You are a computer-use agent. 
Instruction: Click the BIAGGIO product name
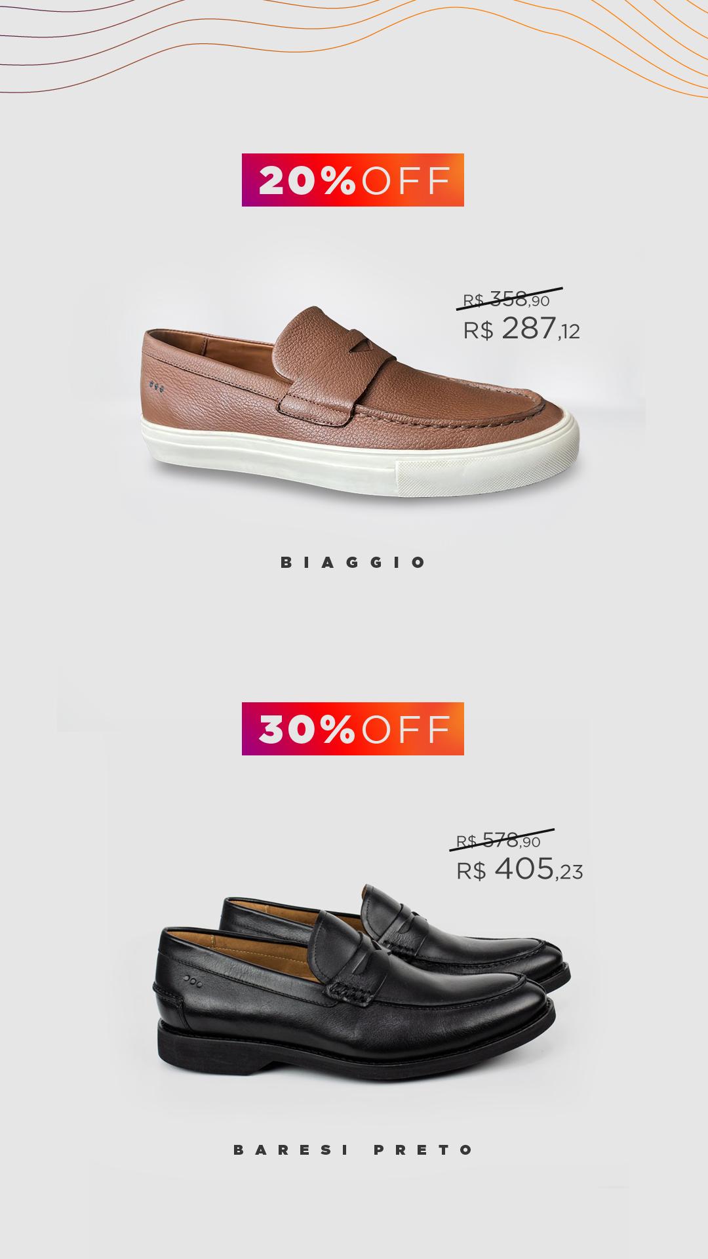pyautogui.click(x=354, y=562)
